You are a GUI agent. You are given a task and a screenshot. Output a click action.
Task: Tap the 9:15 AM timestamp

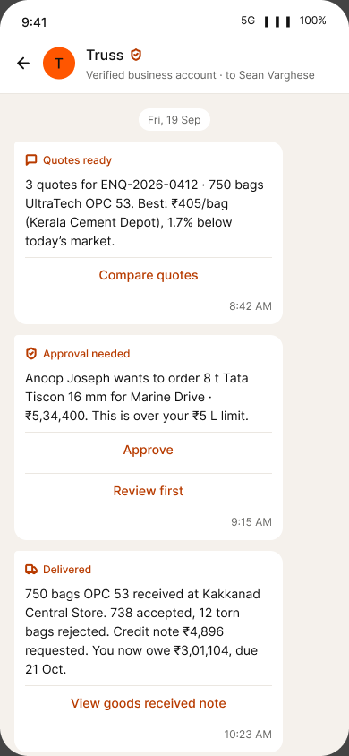point(251,521)
